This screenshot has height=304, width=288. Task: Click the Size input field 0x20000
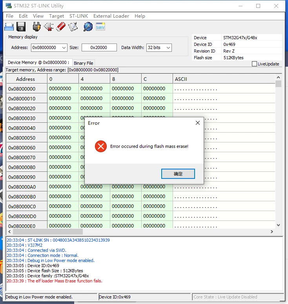[99, 47]
